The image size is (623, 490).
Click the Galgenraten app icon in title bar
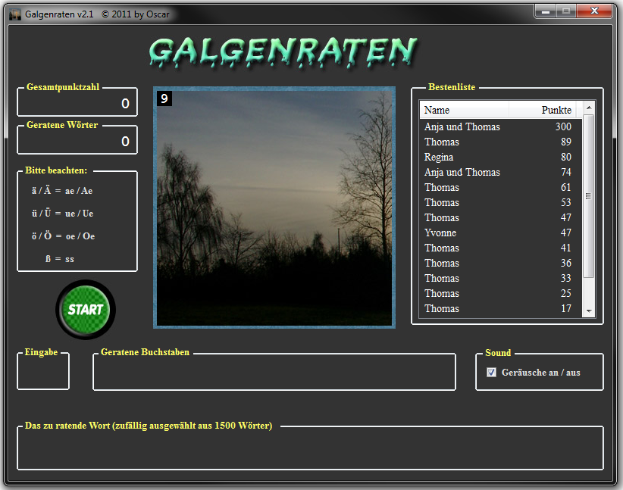(14, 14)
